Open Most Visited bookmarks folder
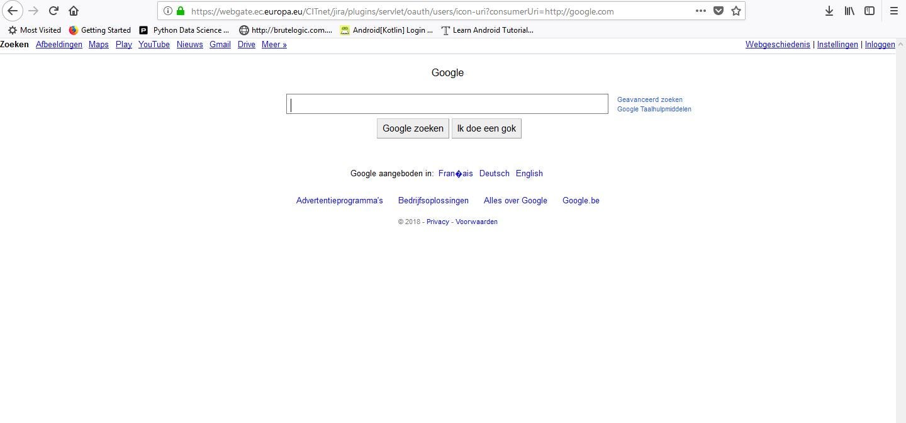This screenshot has width=906, height=423. [35, 30]
